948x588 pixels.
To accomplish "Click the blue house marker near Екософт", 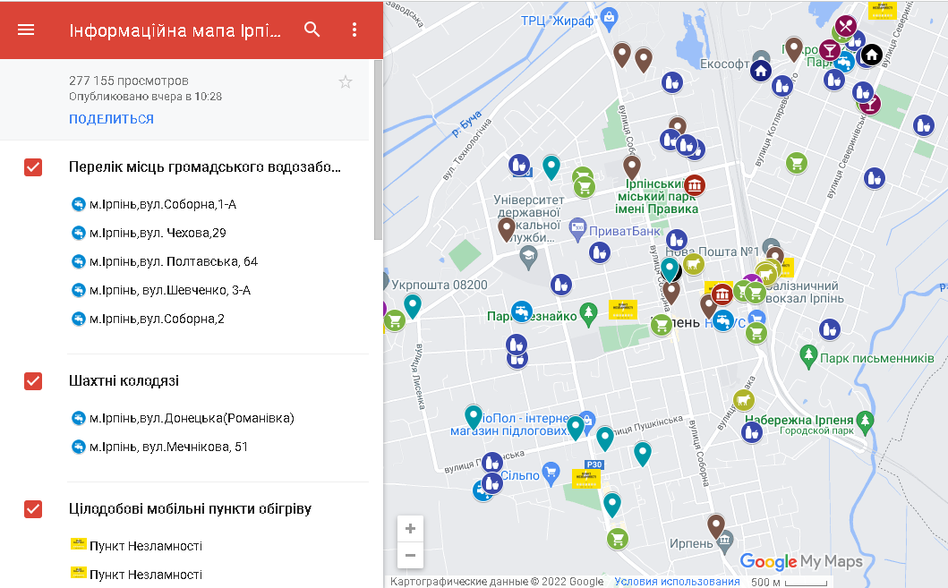I will click(761, 72).
